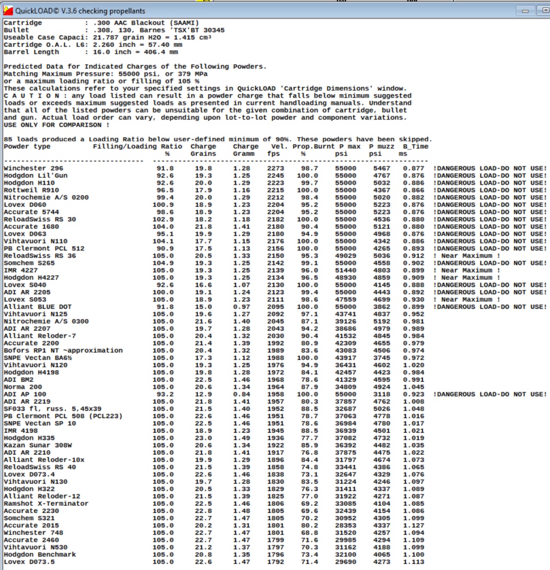
Task: Select 'Kazan Sunar 308W' powder entry
Action: [38, 445]
